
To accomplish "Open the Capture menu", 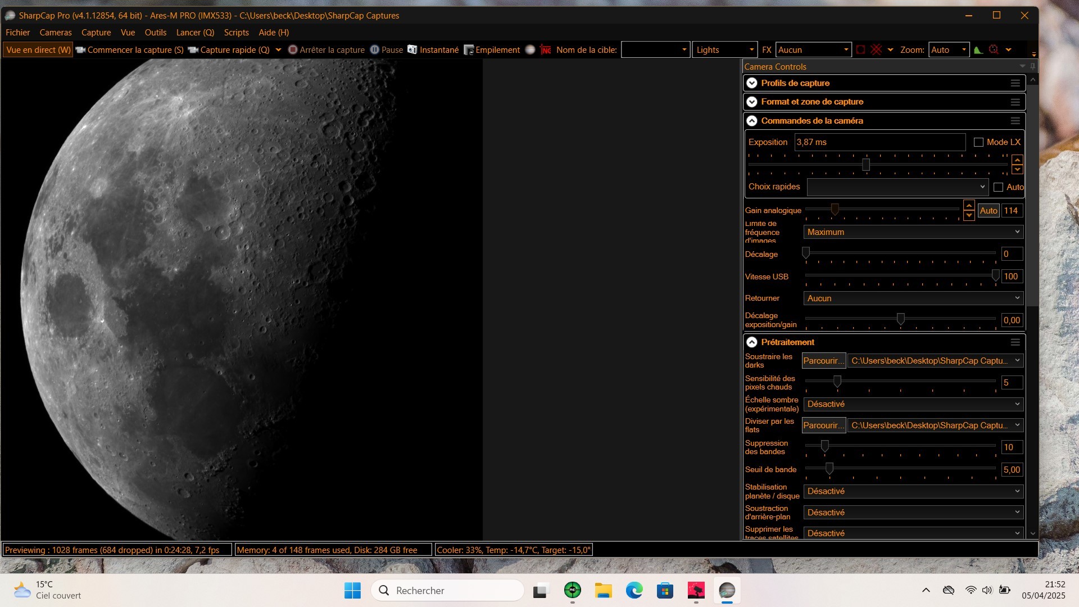I will pos(96,33).
